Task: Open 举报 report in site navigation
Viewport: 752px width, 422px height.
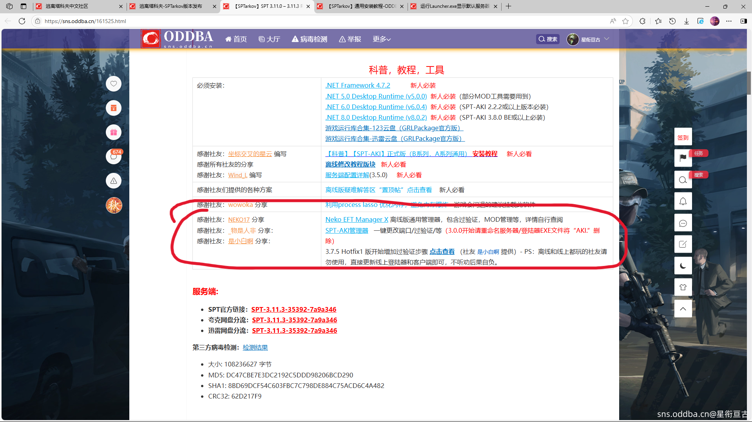Action: [350, 39]
